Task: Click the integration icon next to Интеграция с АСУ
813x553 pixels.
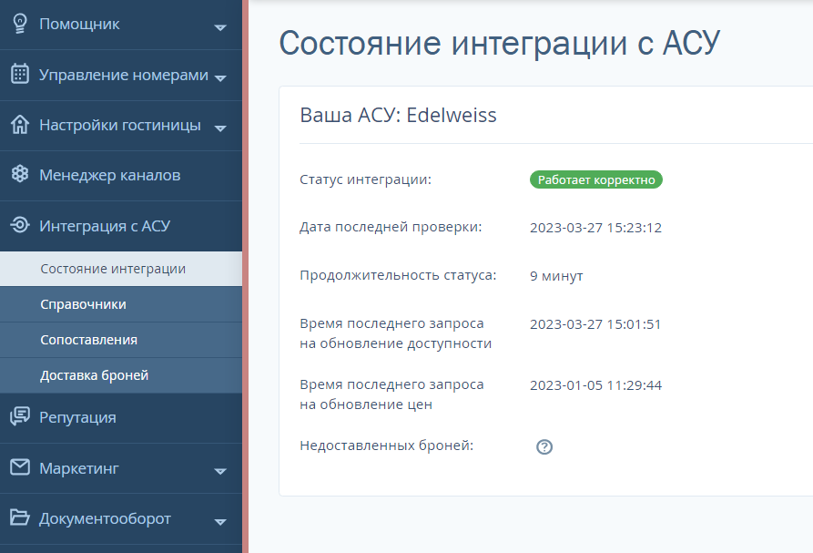Action: 20,224
